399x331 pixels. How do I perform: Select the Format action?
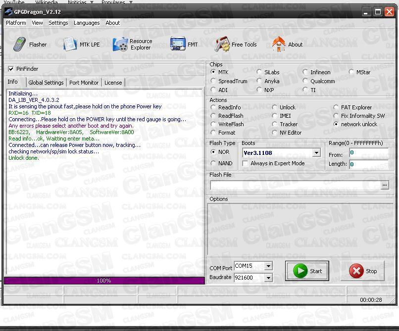click(213, 133)
